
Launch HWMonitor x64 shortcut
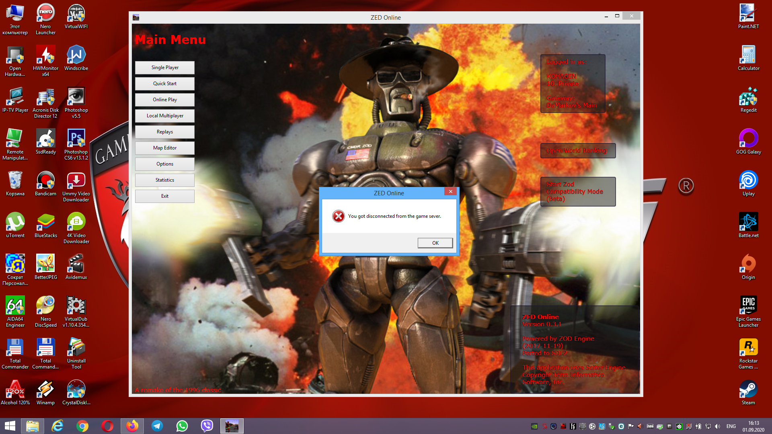[x=45, y=61]
